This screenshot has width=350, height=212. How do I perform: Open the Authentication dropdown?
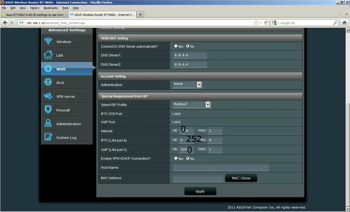coord(187,85)
